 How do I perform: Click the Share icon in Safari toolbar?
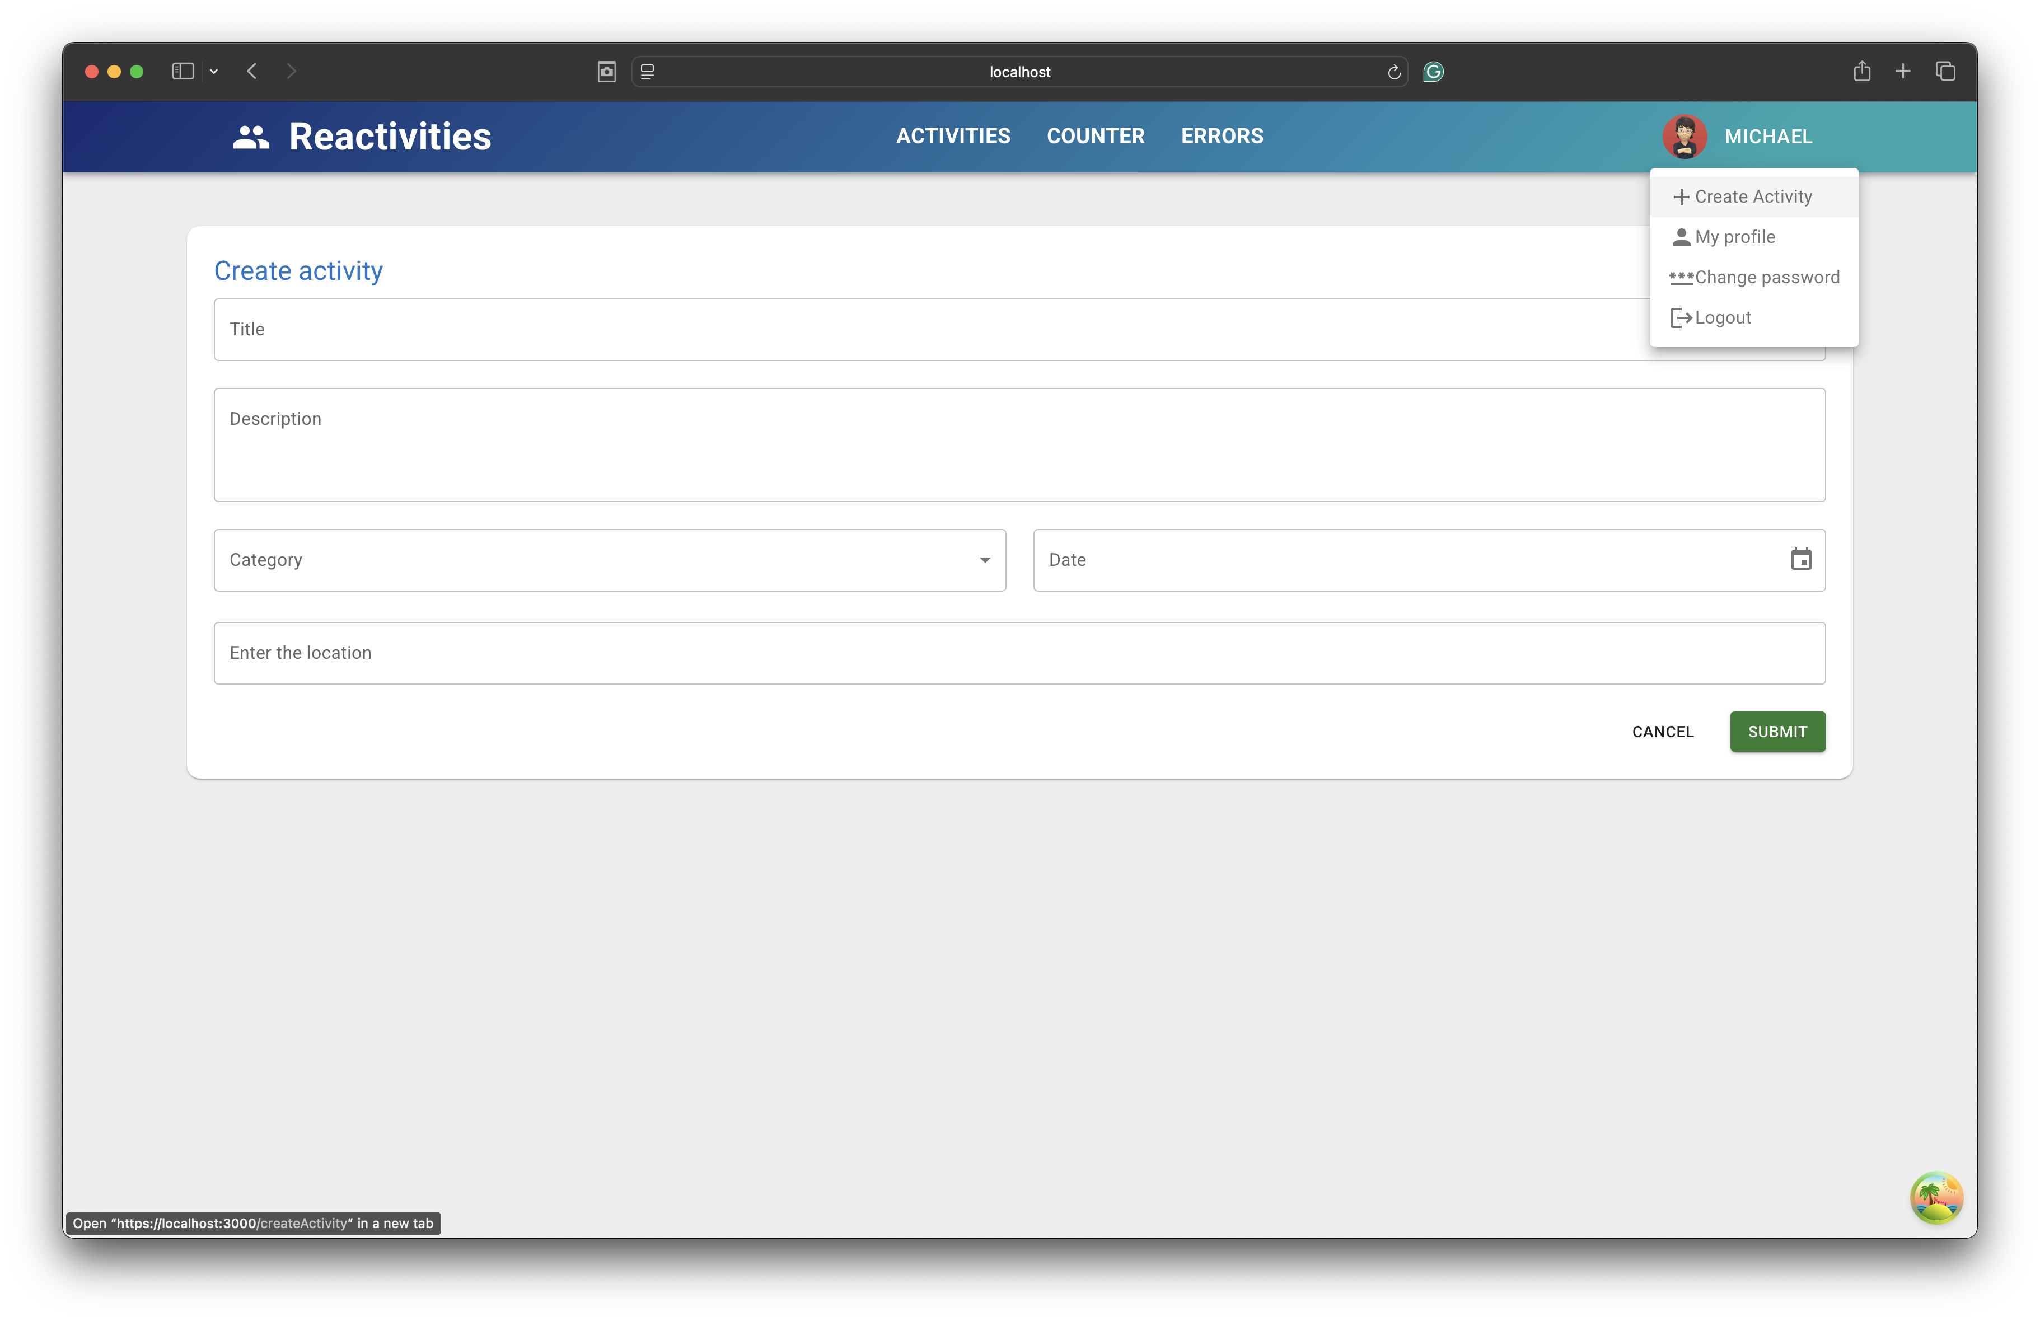pyautogui.click(x=1862, y=71)
